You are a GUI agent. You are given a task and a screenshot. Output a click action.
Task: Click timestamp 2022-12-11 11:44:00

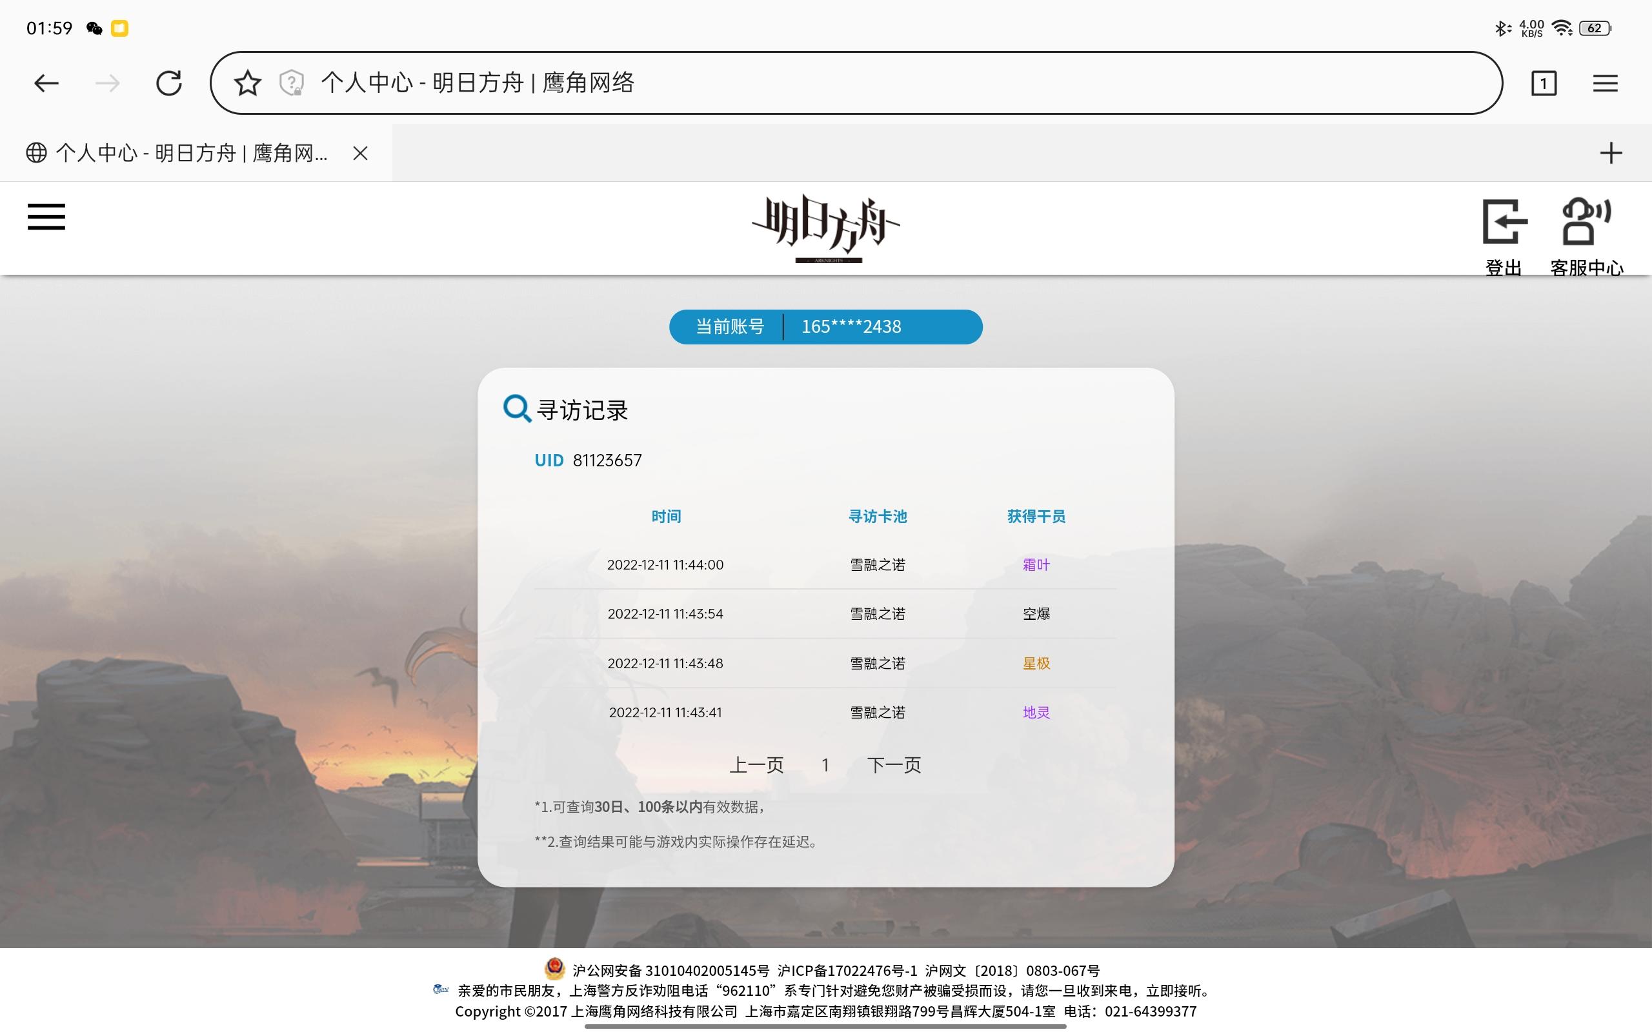coord(665,565)
